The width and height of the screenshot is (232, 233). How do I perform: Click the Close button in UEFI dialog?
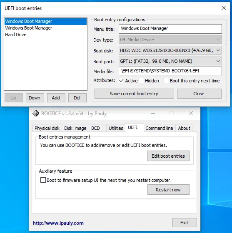pos(199,94)
